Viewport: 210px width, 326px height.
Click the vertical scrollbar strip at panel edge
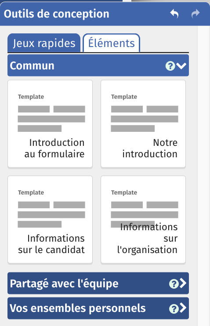point(203,176)
